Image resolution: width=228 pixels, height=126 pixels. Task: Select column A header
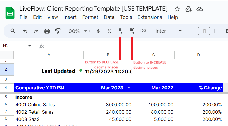point(49,55)
